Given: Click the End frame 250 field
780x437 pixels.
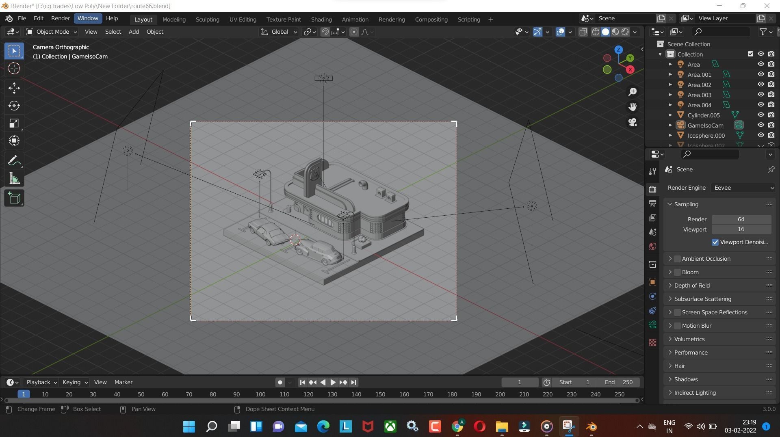Looking at the screenshot, I should 618,382.
